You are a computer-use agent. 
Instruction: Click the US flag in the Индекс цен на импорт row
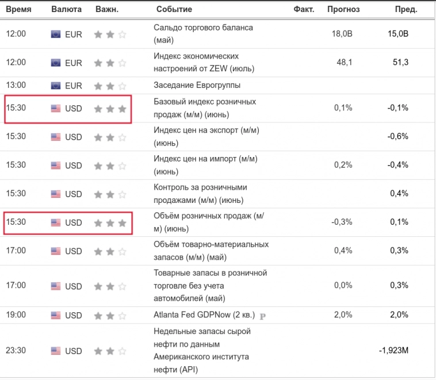[x=56, y=166]
